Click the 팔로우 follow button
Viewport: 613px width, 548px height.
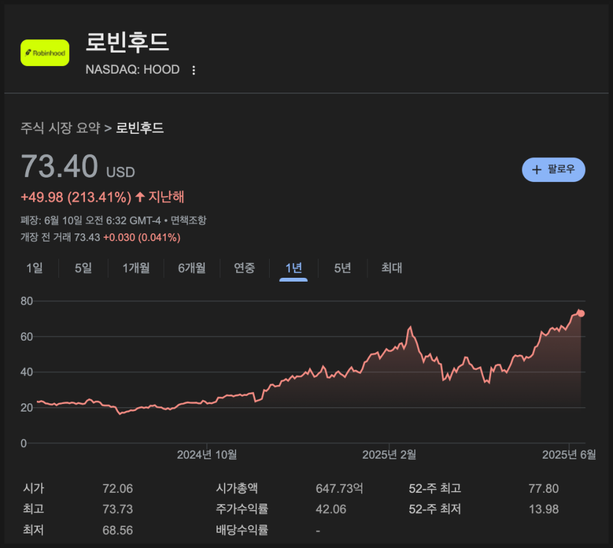coord(553,169)
